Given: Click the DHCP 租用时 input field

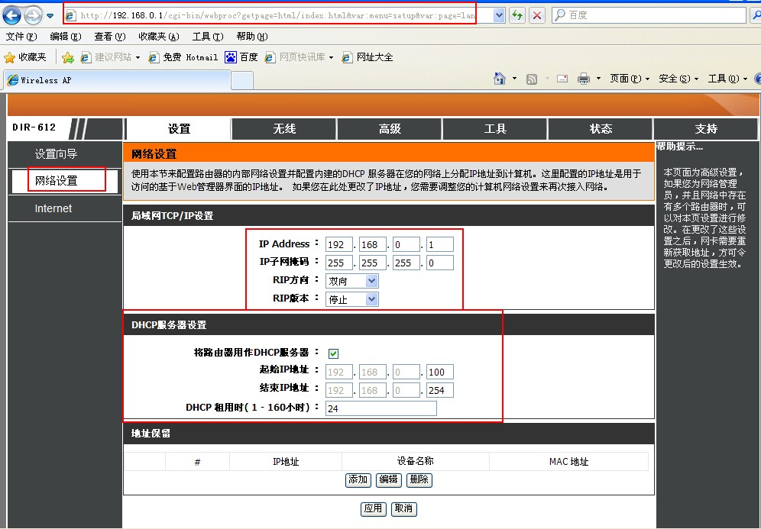Looking at the screenshot, I should tap(380, 408).
